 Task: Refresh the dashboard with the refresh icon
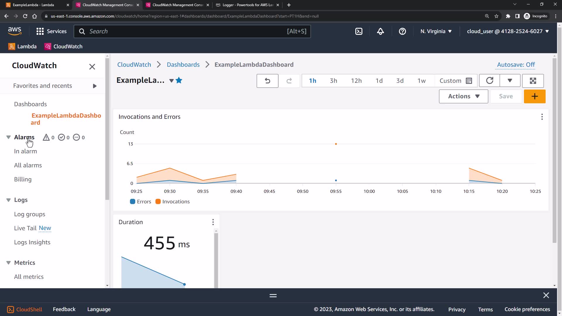(489, 81)
